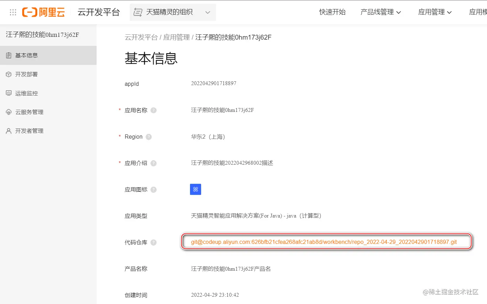The image size is (487, 304).
Task: Show help tooltip for 应用图标
Action: pos(154,190)
